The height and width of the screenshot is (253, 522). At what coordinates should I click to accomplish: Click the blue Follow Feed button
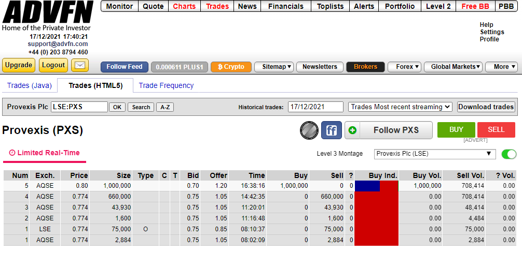[x=125, y=67]
